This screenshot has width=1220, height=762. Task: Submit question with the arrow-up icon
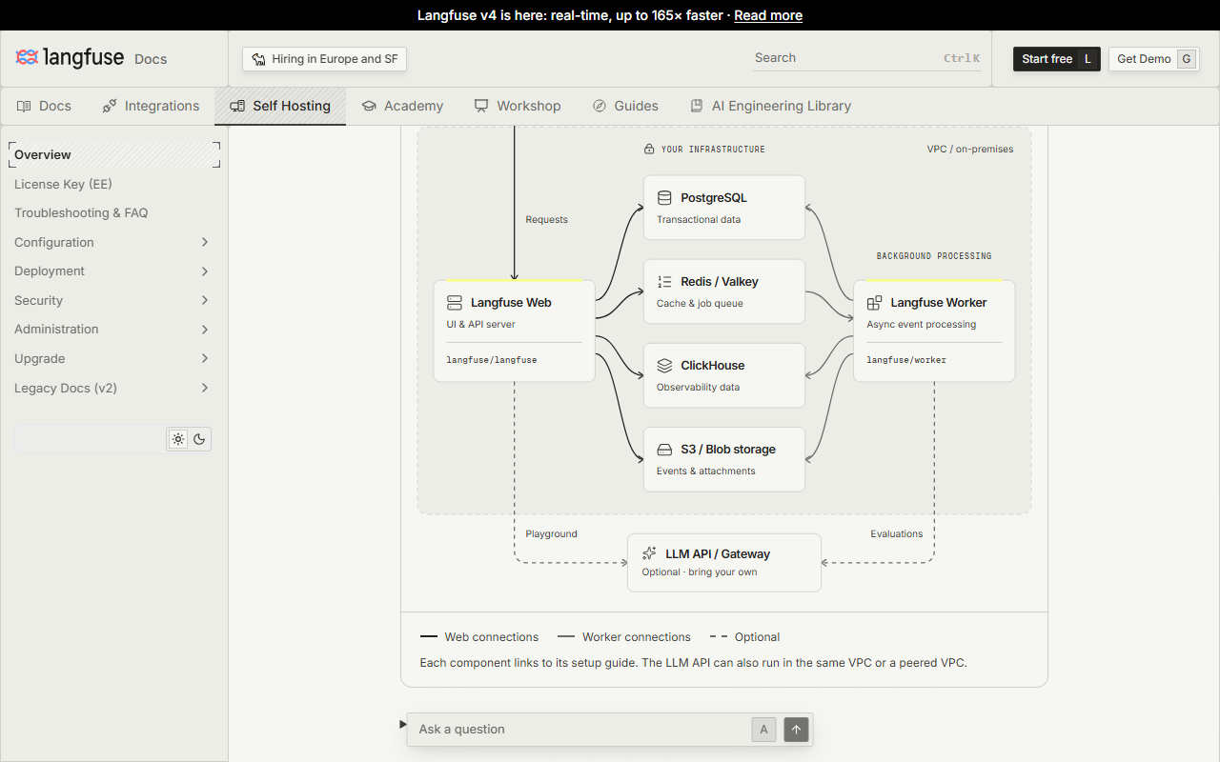pos(797,730)
